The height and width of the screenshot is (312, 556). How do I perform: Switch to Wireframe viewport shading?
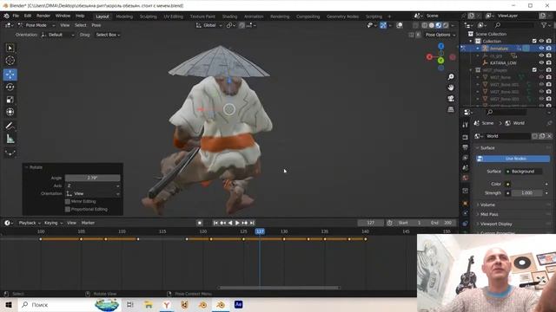(x=425, y=25)
